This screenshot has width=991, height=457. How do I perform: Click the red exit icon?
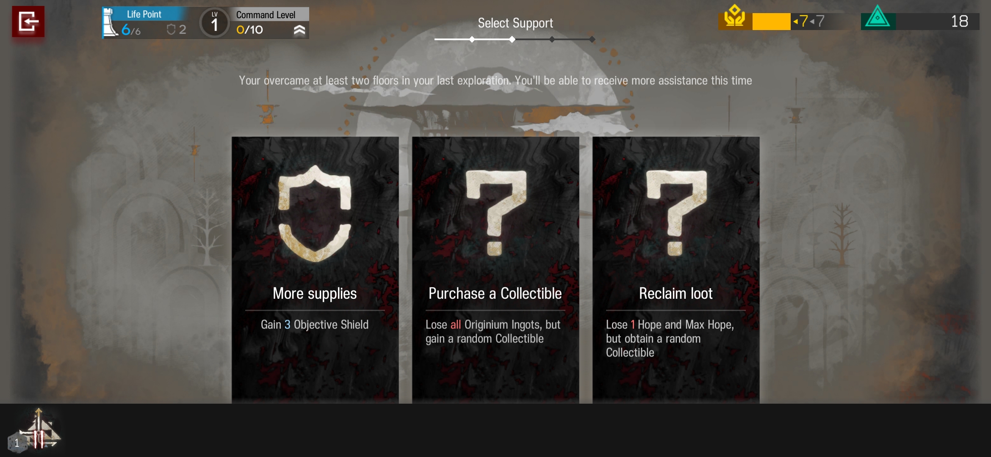(x=28, y=22)
